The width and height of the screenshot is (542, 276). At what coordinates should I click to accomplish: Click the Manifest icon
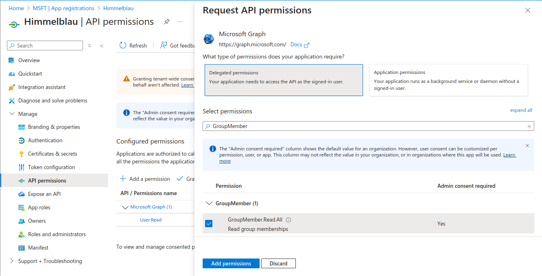click(x=22, y=248)
